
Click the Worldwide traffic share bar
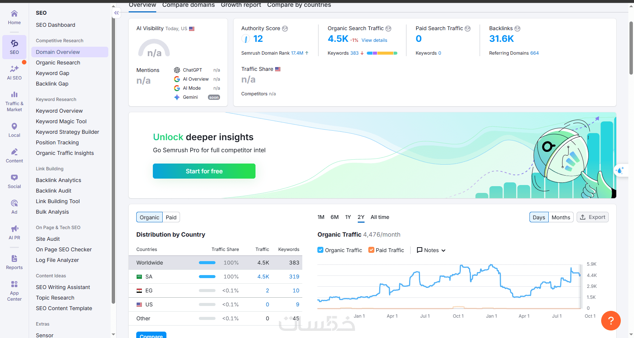pyautogui.click(x=207, y=263)
